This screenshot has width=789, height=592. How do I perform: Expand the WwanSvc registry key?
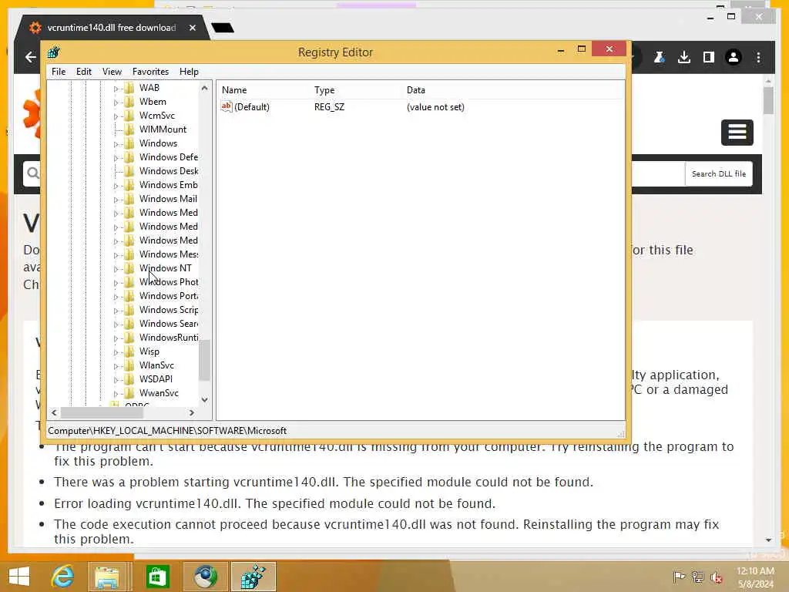(116, 394)
